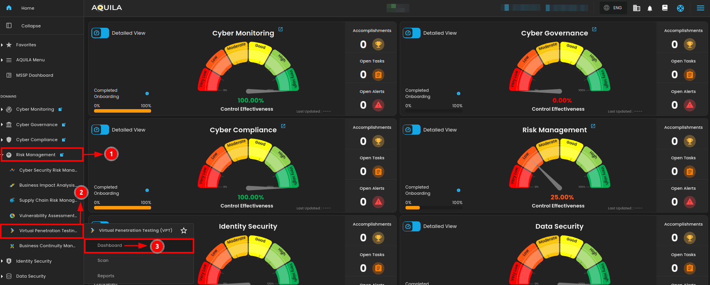Click Cyber Monitoring Accomplishments trophy icon
The width and height of the screenshot is (710, 285).
coord(378,44)
